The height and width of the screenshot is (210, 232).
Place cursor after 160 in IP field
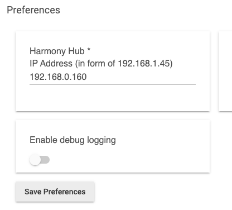point(87,77)
